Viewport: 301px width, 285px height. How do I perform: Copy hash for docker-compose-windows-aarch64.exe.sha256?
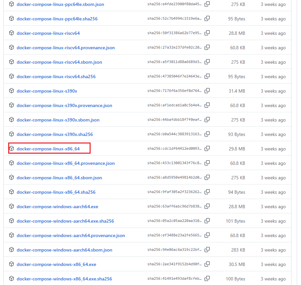pyautogui.click(x=207, y=221)
